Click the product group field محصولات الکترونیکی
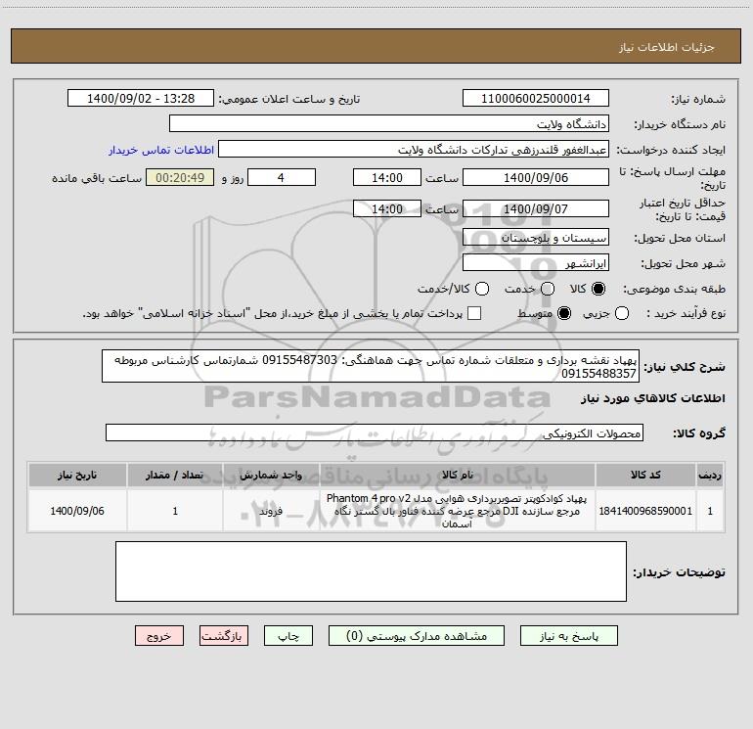Viewport: 753px width, 729px height. (375, 433)
